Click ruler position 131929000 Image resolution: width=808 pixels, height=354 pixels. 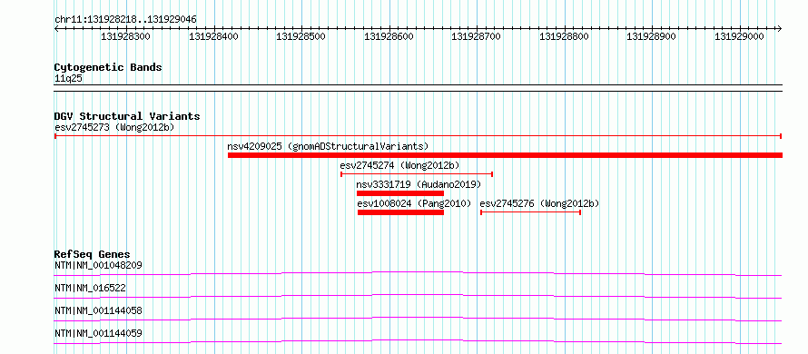click(x=739, y=36)
